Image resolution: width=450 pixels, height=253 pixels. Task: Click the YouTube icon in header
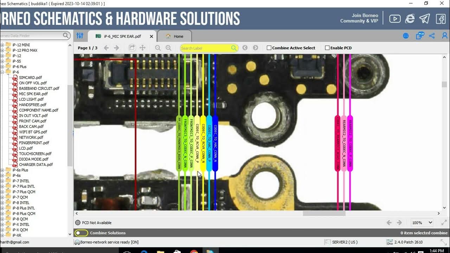pos(395,19)
